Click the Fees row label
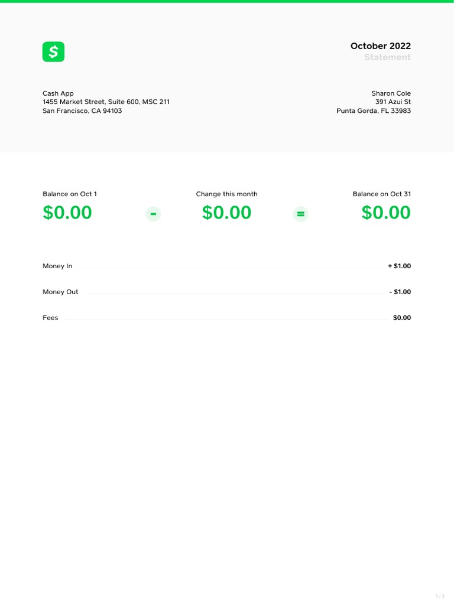This screenshot has width=454, height=605. (x=50, y=318)
